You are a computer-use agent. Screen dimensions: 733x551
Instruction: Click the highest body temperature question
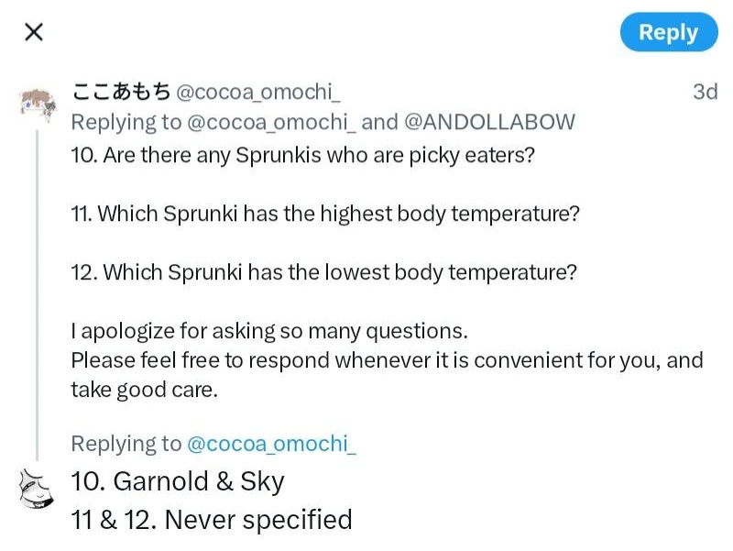click(325, 214)
